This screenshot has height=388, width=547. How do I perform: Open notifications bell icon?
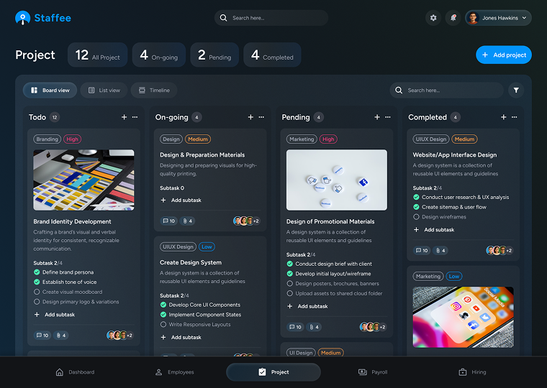click(453, 18)
